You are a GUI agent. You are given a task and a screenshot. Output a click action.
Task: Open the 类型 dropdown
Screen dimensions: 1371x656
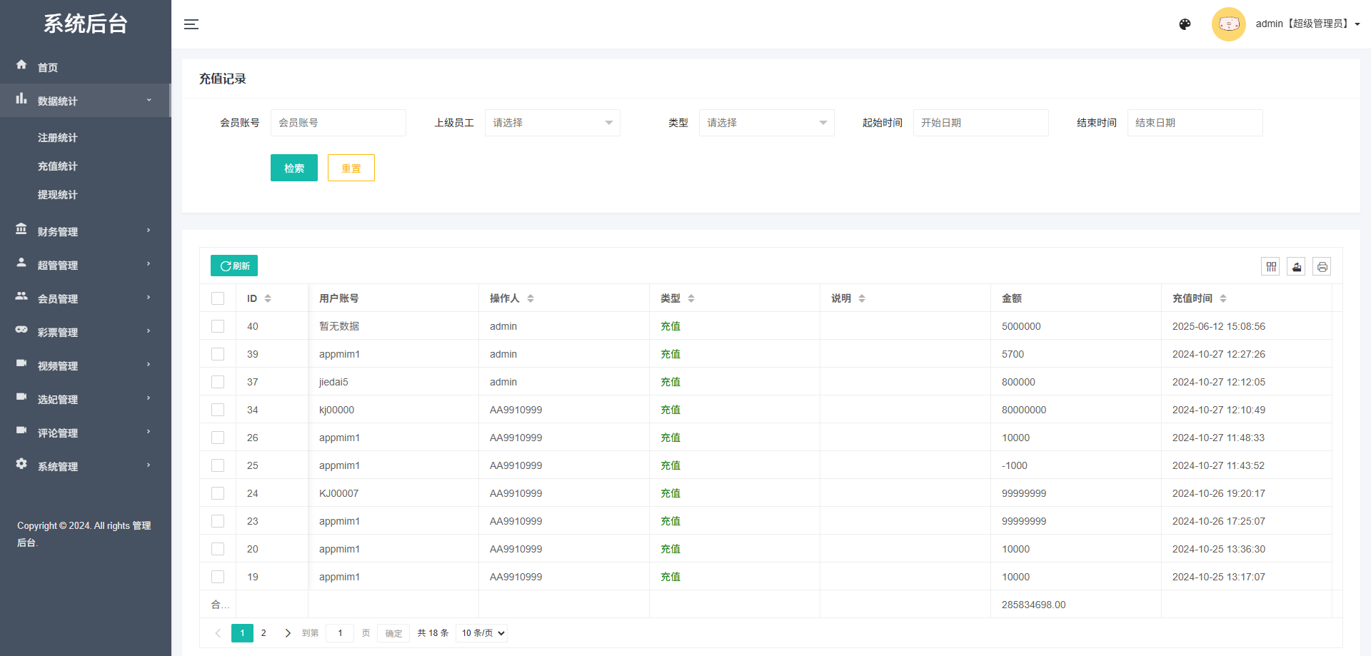pyautogui.click(x=765, y=122)
